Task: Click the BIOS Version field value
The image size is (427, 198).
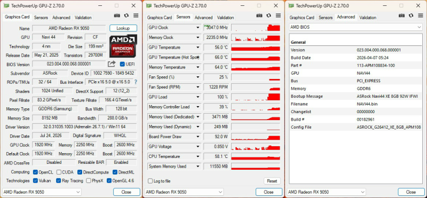Action: [69, 64]
